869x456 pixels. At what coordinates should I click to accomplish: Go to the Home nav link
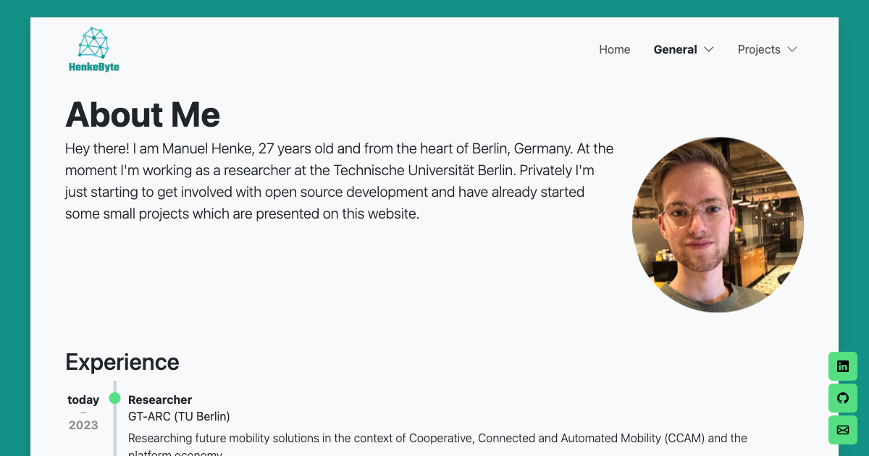coord(614,49)
